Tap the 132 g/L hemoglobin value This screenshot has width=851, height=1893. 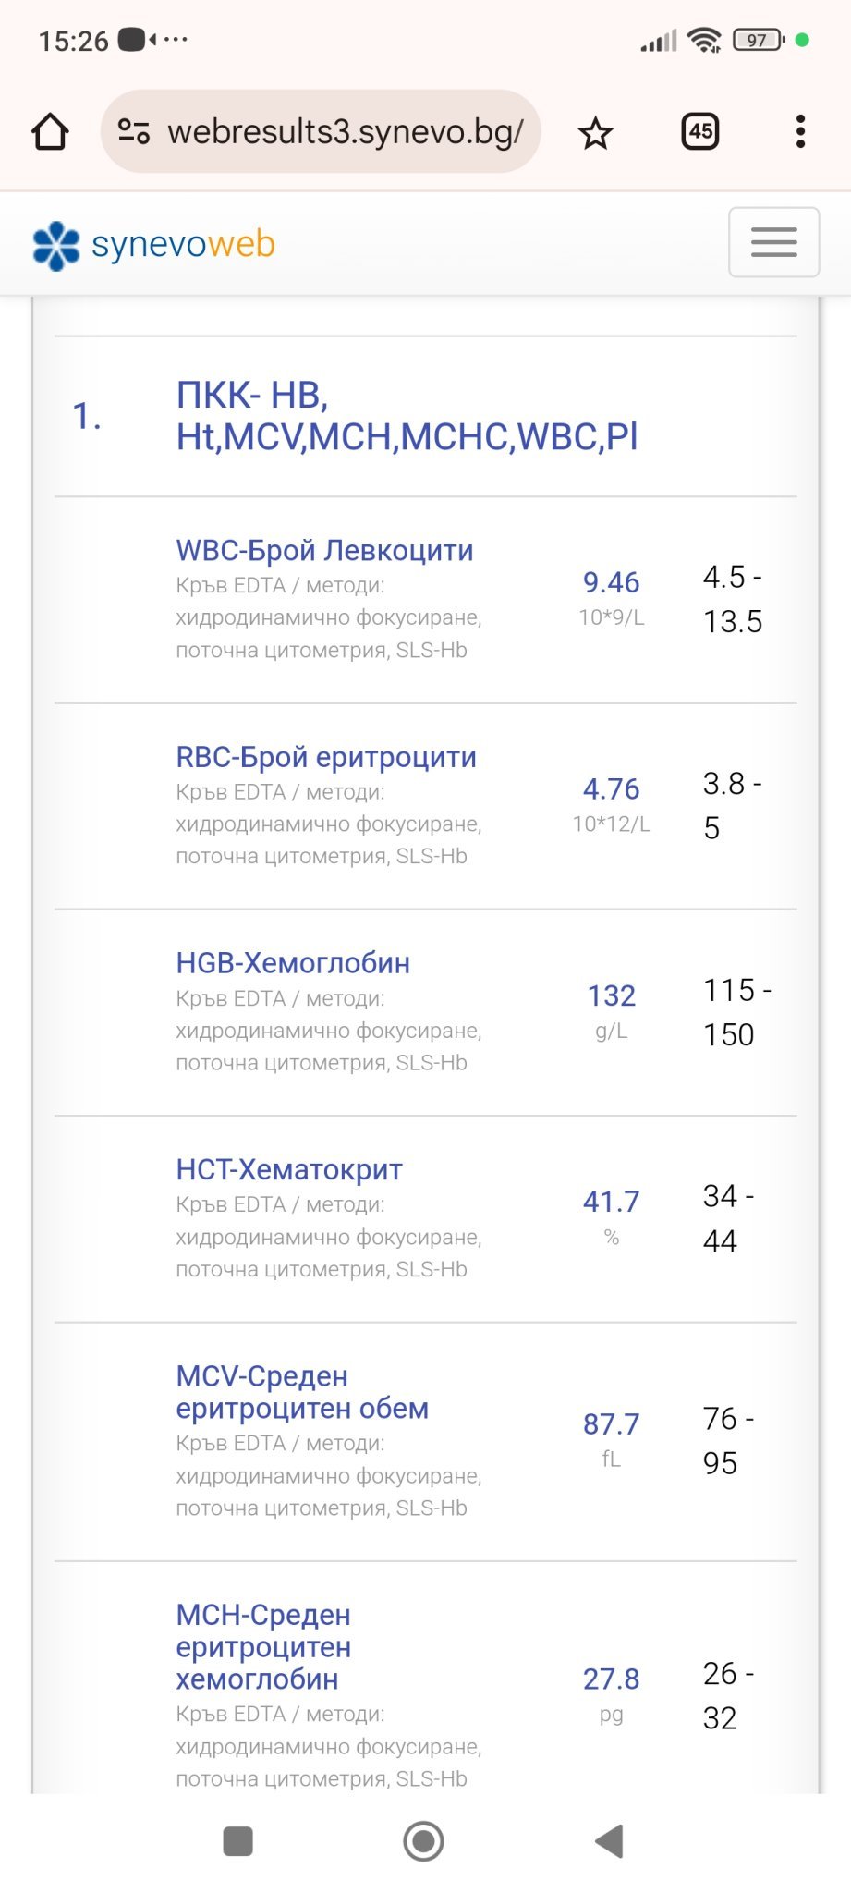click(x=611, y=995)
